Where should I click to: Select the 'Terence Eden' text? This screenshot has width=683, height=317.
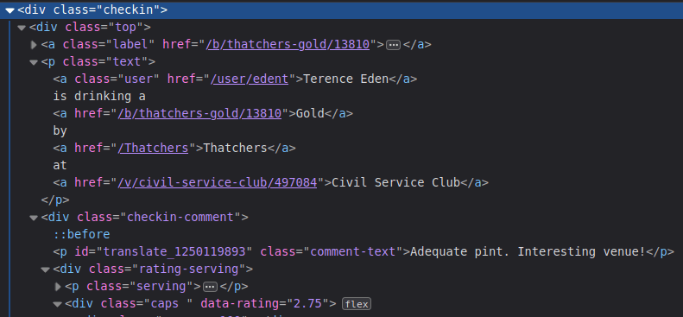pos(346,79)
